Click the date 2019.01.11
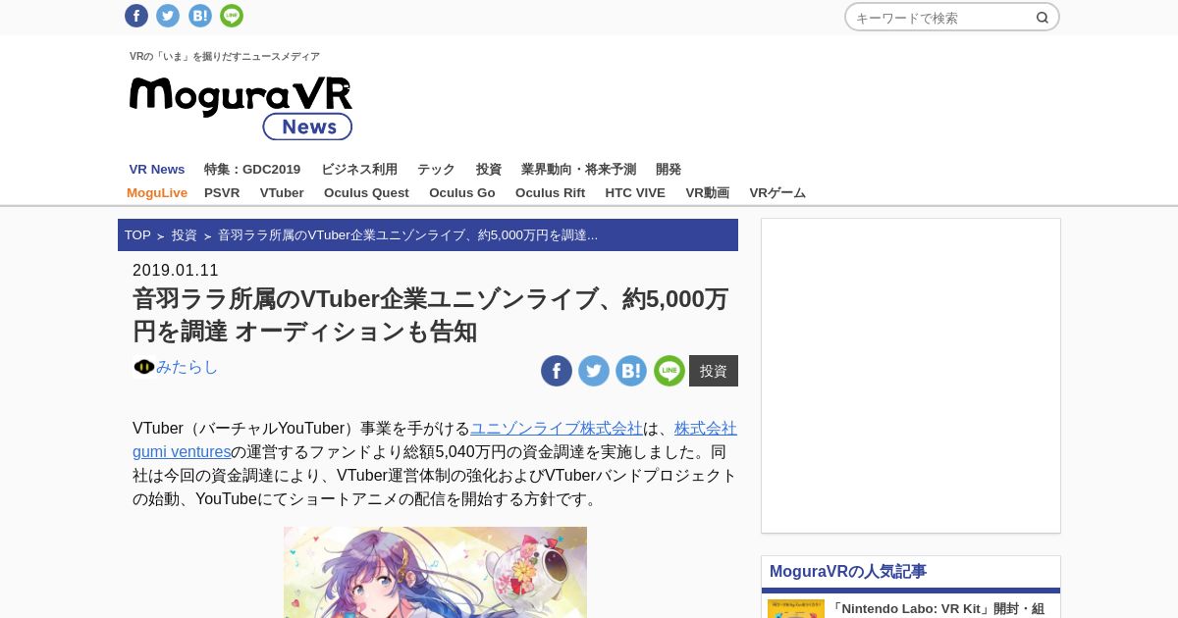Screen dimensions: 1178x618 coord(176,271)
